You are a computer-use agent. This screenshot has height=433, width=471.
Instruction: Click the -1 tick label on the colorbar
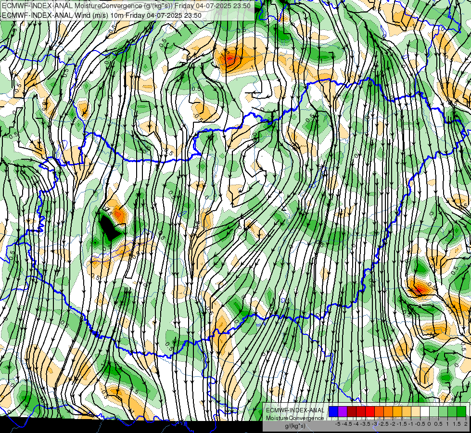point(411,424)
